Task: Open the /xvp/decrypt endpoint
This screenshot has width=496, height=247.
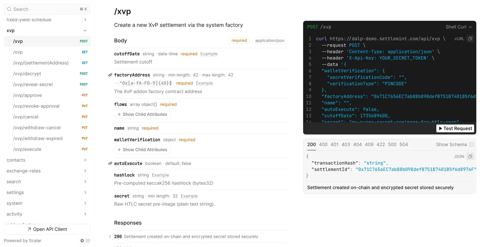Action: [x=47, y=74]
